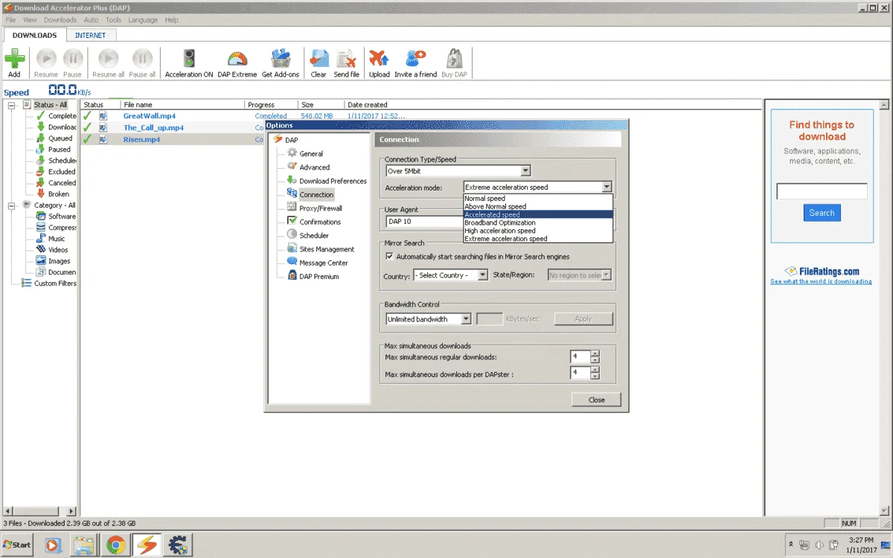The image size is (893, 558).
Task: Select Custom Filters tree item
Action: pyautogui.click(x=49, y=283)
